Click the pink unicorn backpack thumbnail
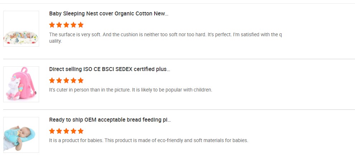Viewport: 355px width, 160px height. [21, 84]
